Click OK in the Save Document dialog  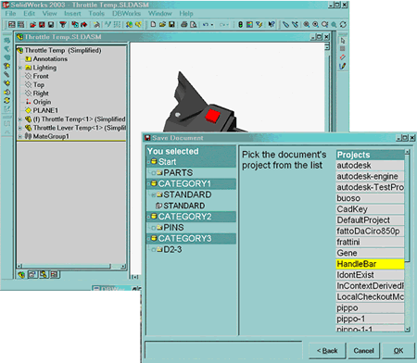pyautogui.click(x=398, y=351)
